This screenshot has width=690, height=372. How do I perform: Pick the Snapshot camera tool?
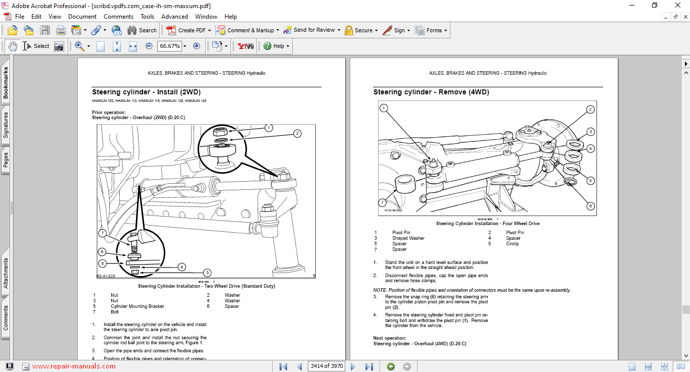pos(59,46)
